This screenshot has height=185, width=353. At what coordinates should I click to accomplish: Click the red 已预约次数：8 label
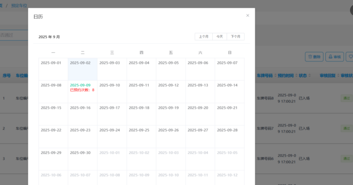tap(82, 90)
